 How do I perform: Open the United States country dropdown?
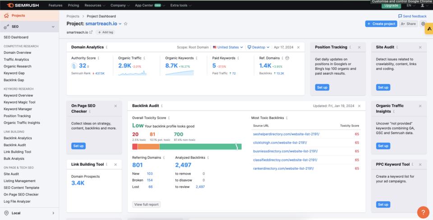(x=228, y=47)
